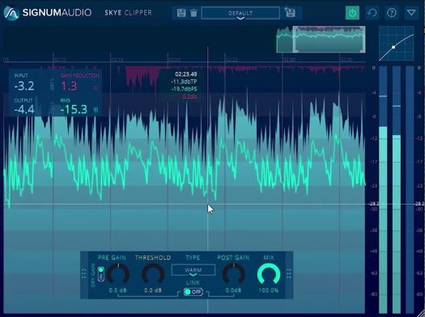Click the transfer curve control point
Image resolution: width=425 pixels, height=317 pixels.
393,47
